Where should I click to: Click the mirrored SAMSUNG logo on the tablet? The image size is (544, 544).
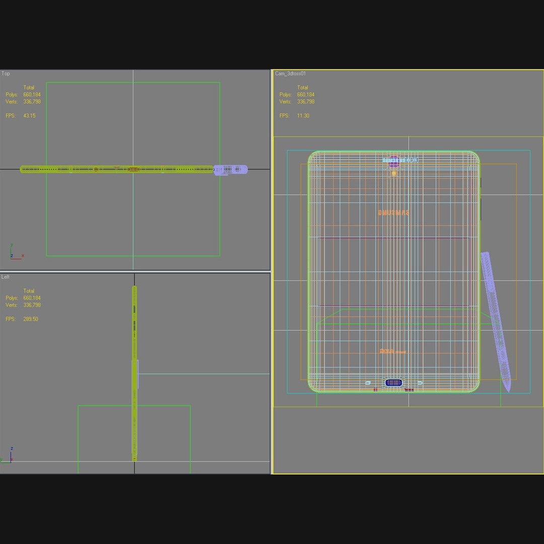393,213
